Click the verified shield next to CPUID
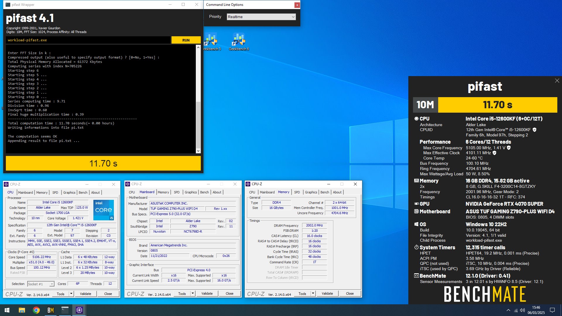562x316 pixels. click(534, 130)
